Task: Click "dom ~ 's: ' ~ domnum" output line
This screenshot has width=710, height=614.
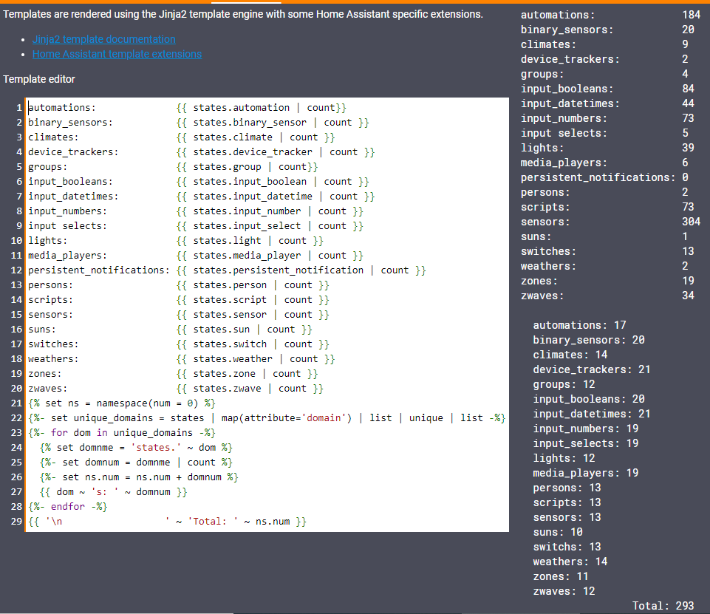Action: click(113, 492)
